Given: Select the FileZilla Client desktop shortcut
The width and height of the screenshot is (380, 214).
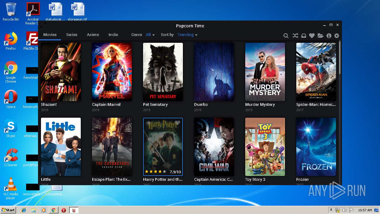Looking at the screenshot, I should click(x=31, y=41).
